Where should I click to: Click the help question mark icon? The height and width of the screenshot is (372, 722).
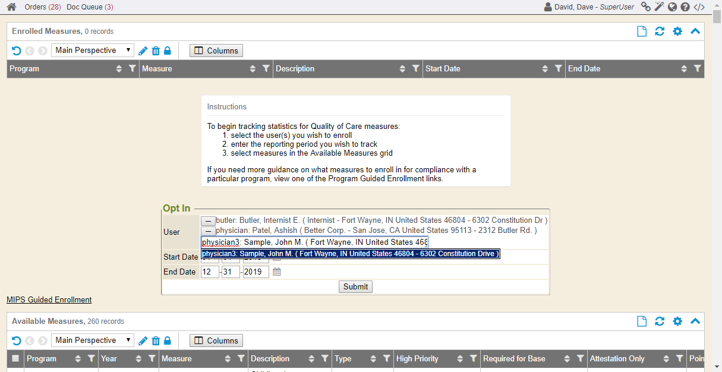point(685,7)
